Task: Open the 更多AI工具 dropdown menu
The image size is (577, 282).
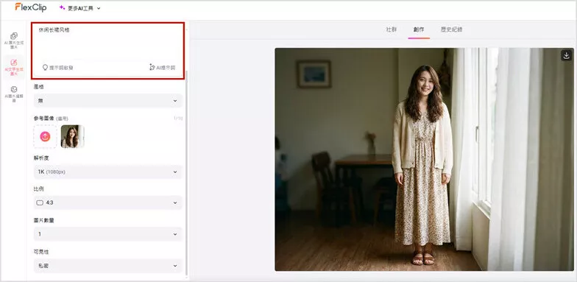Action: (x=79, y=8)
